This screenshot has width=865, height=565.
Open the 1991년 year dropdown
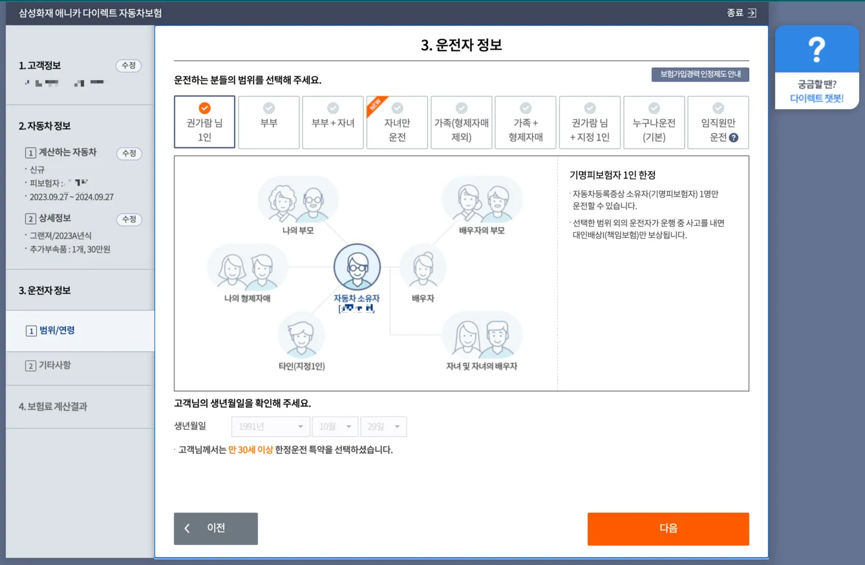point(270,426)
